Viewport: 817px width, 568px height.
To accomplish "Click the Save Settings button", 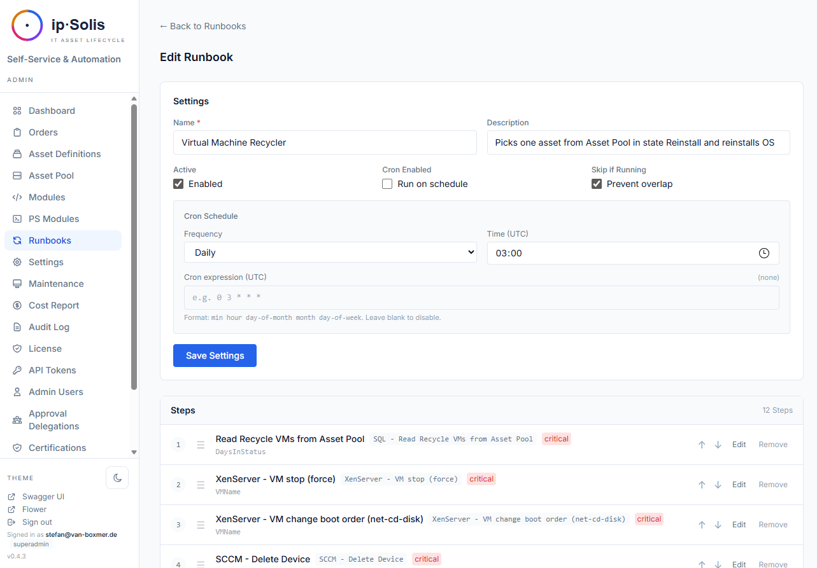I will (x=215, y=356).
